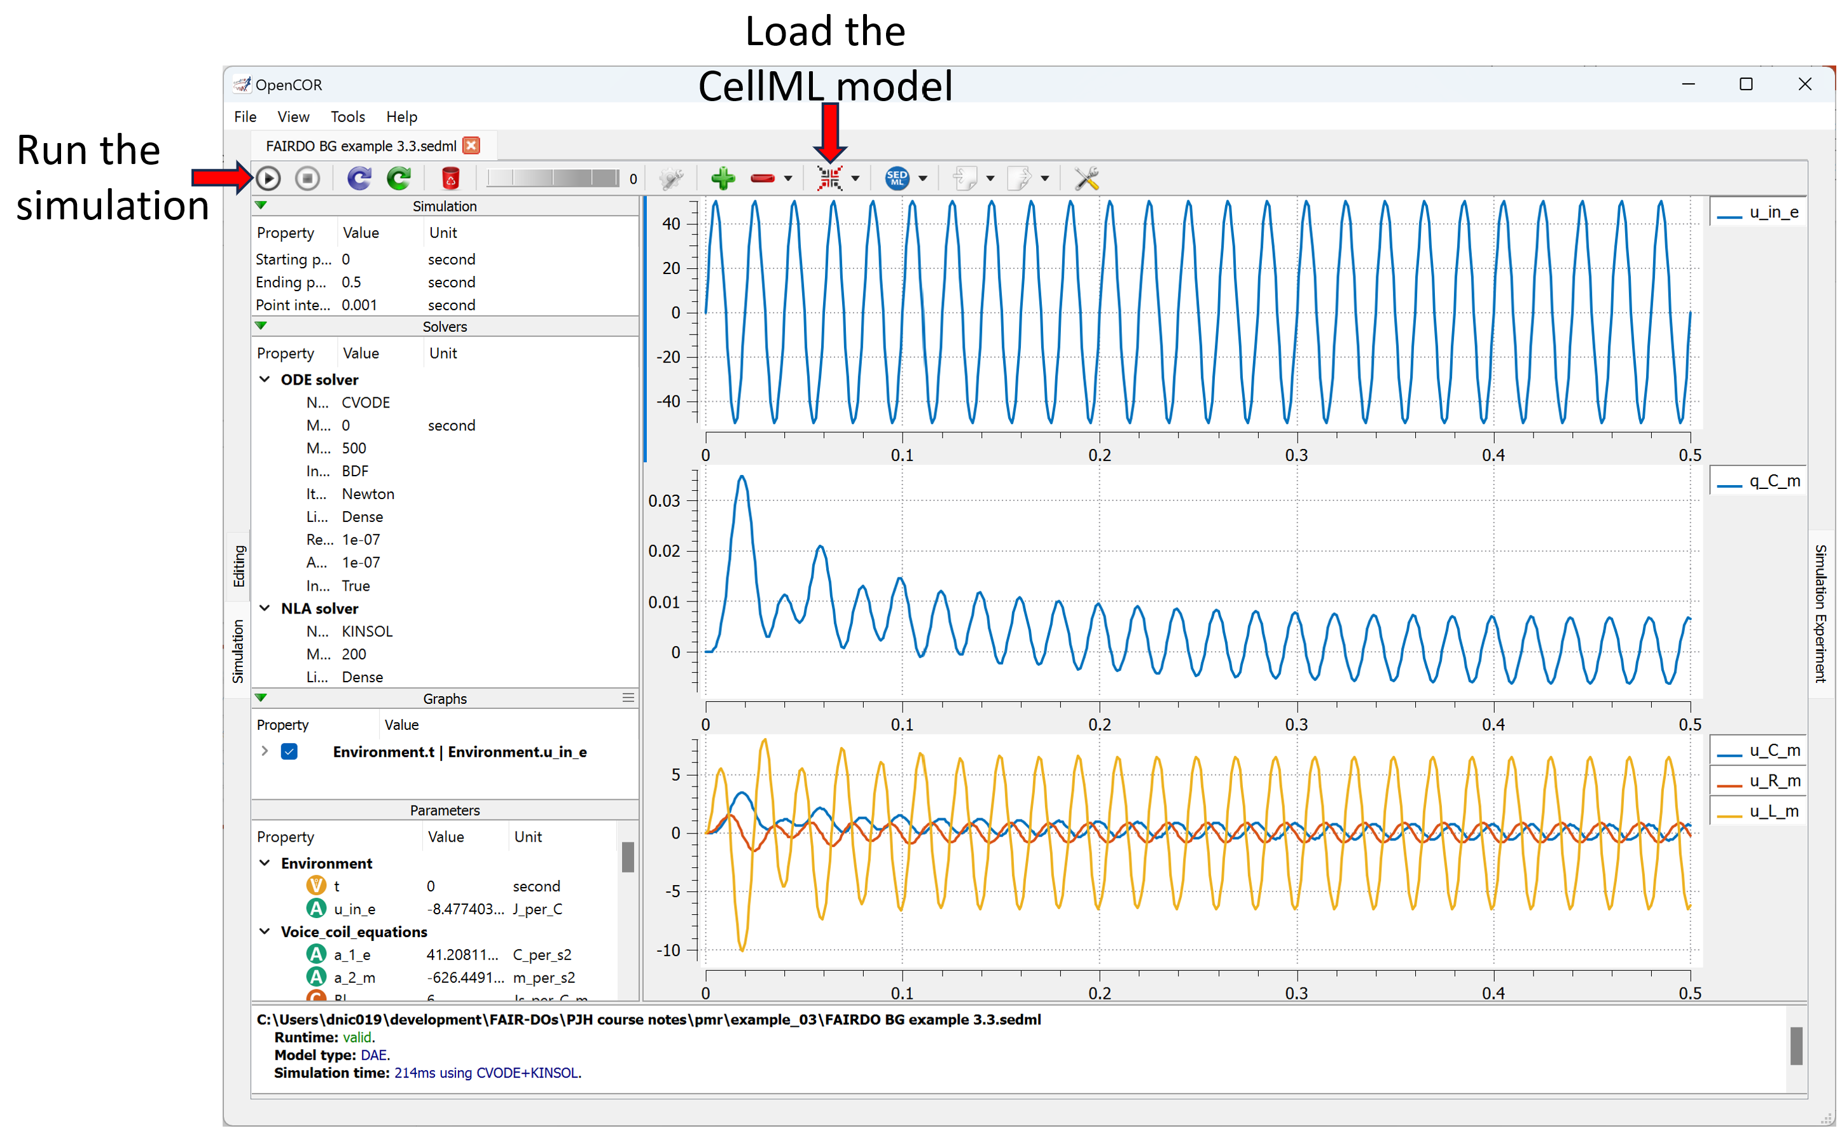Open preferences with the tools wrench icon

[x=1086, y=178]
